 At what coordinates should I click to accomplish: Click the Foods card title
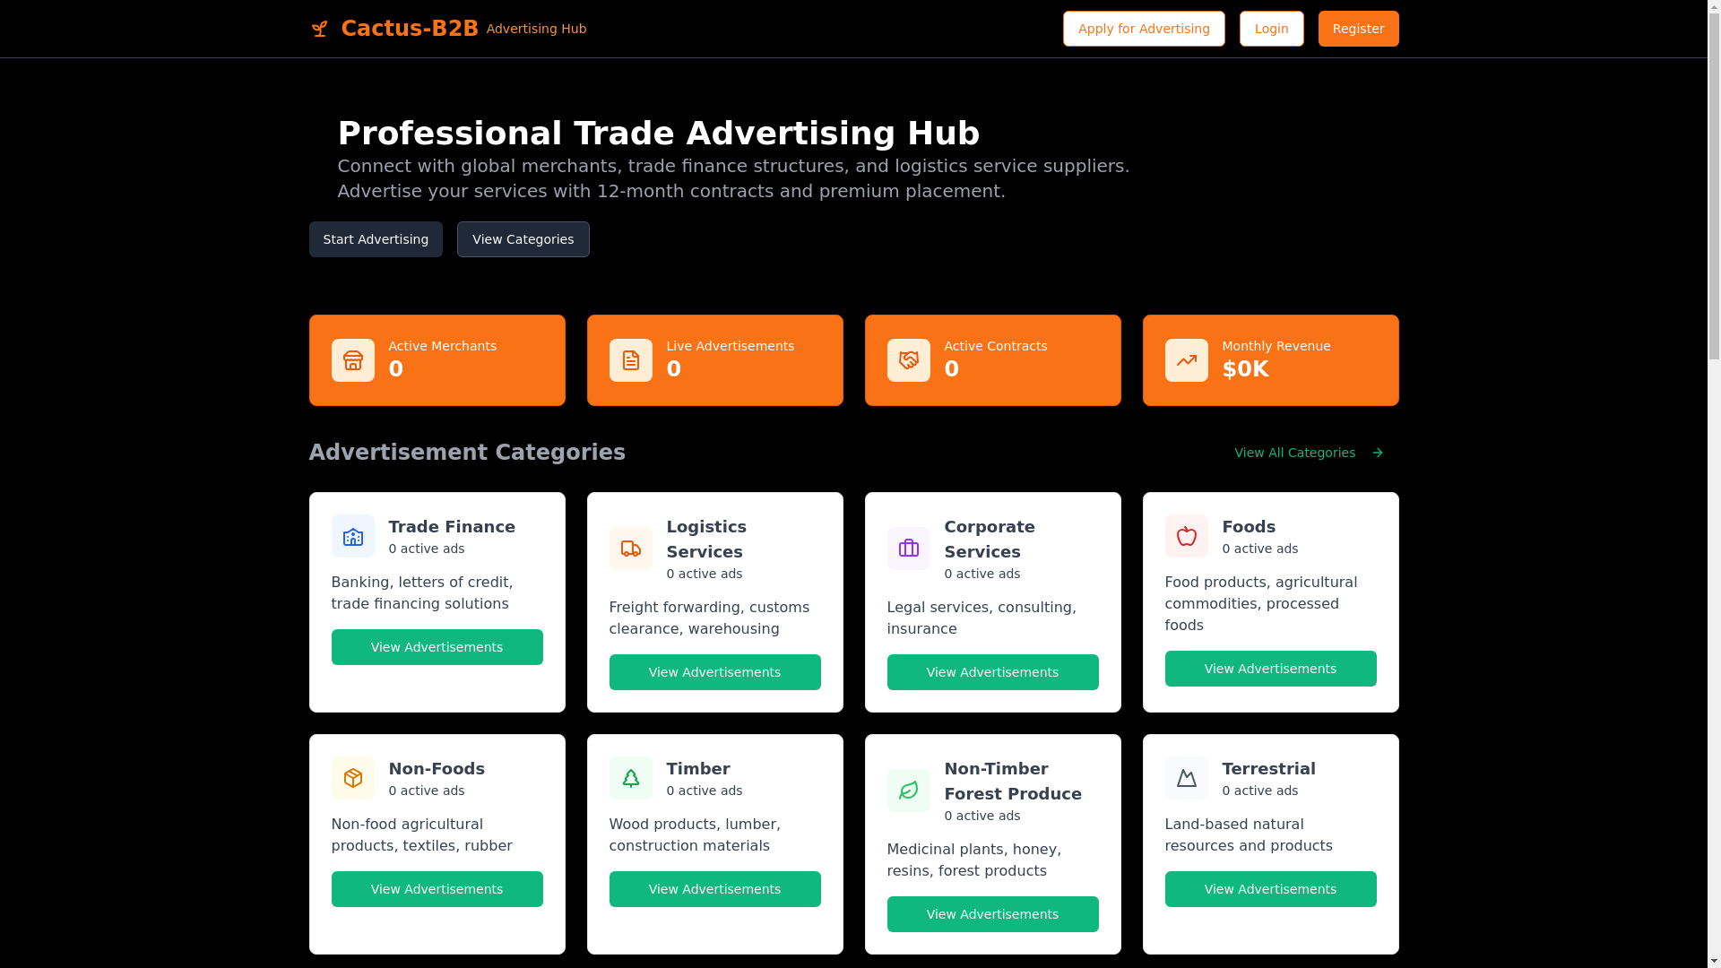(1249, 527)
